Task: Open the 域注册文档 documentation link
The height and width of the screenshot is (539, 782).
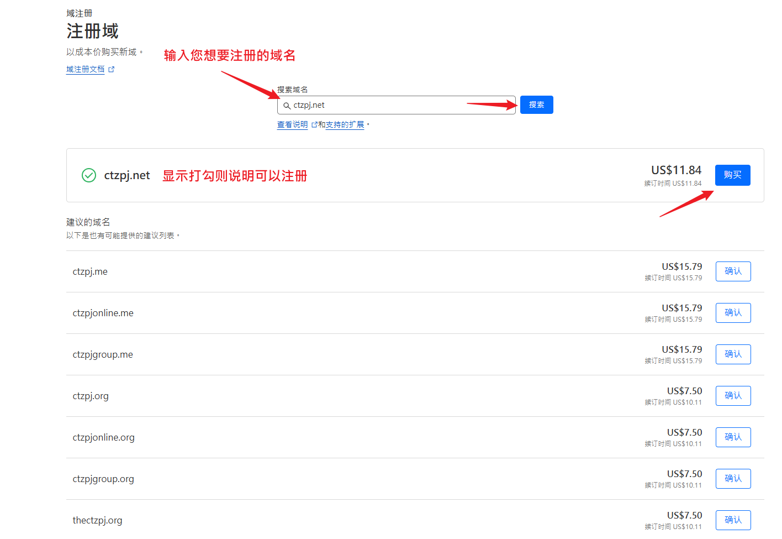Action: (x=85, y=70)
